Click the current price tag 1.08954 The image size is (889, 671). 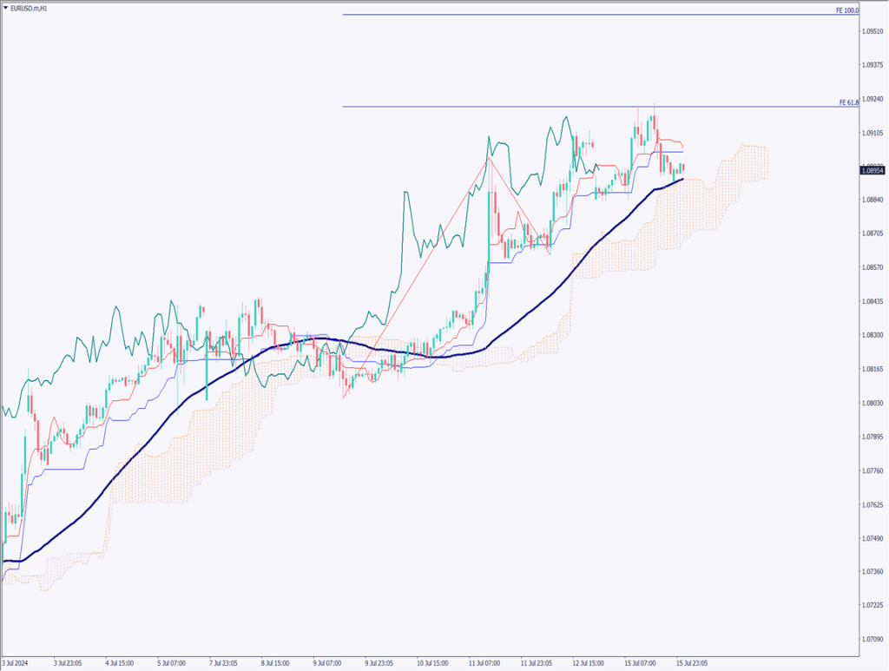[873, 171]
